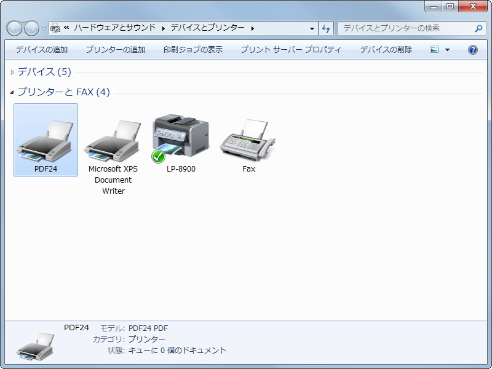Close the Devices and Printers window
The width and height of the screenshot is (492, 369).
(473, 6)
